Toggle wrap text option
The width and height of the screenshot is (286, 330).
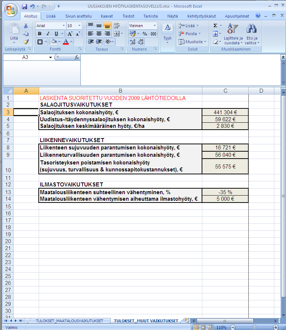click(x=116, y=26)
